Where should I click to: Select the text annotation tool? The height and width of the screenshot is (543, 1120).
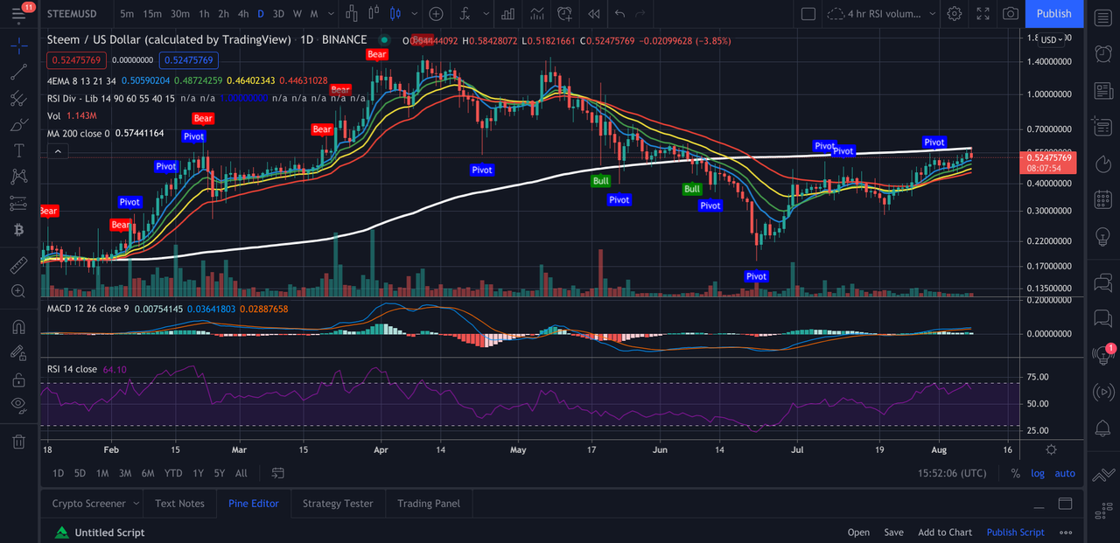coord(18,150)
